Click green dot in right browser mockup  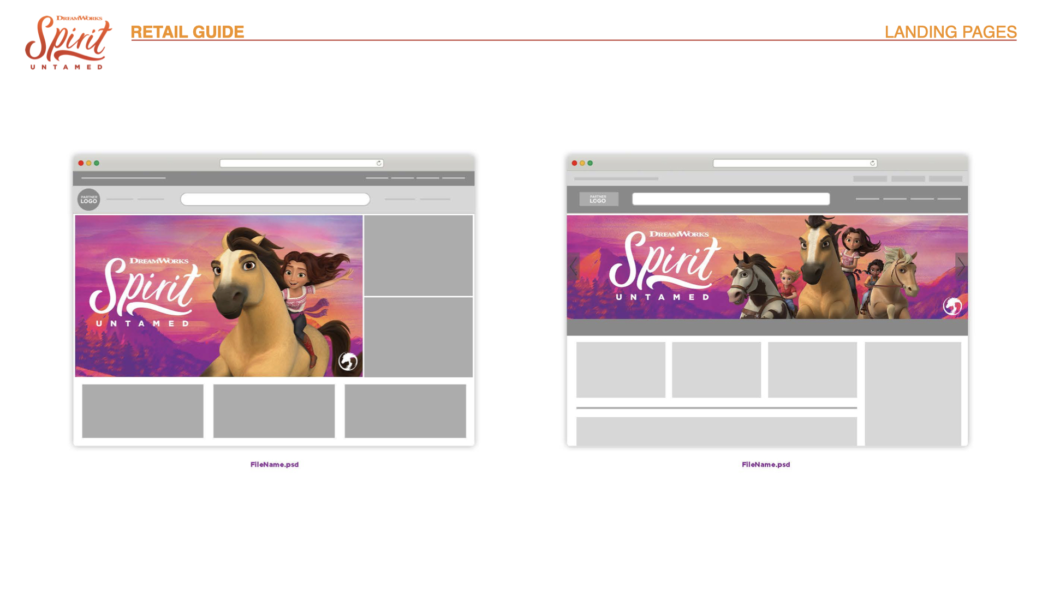tap(590, 163)
